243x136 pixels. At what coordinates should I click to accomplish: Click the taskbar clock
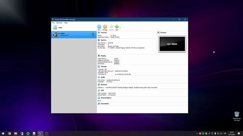point(232,133)
